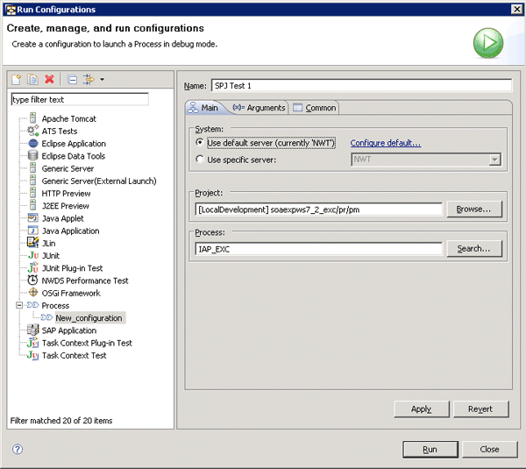
Task: Select Use default server radio button
Action: click(x=201, y=143)
